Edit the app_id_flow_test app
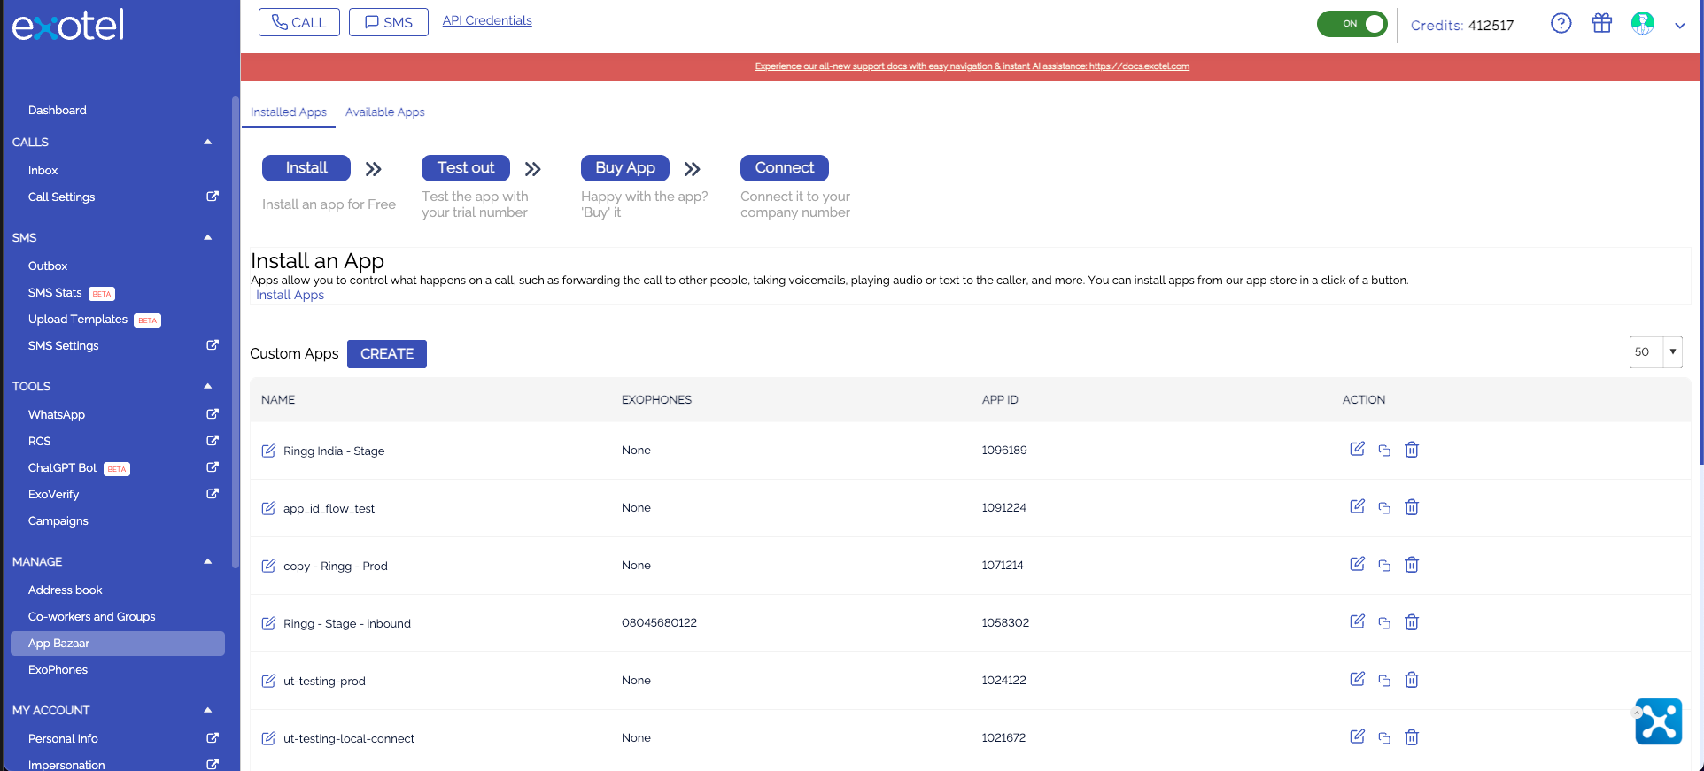 click(x=1357, y=506)
